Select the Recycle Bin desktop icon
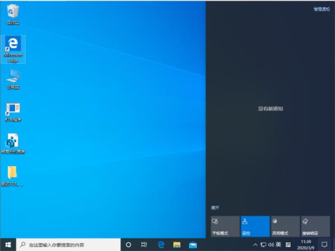Viewport: 335px width, 251px height. pos(13,15)
